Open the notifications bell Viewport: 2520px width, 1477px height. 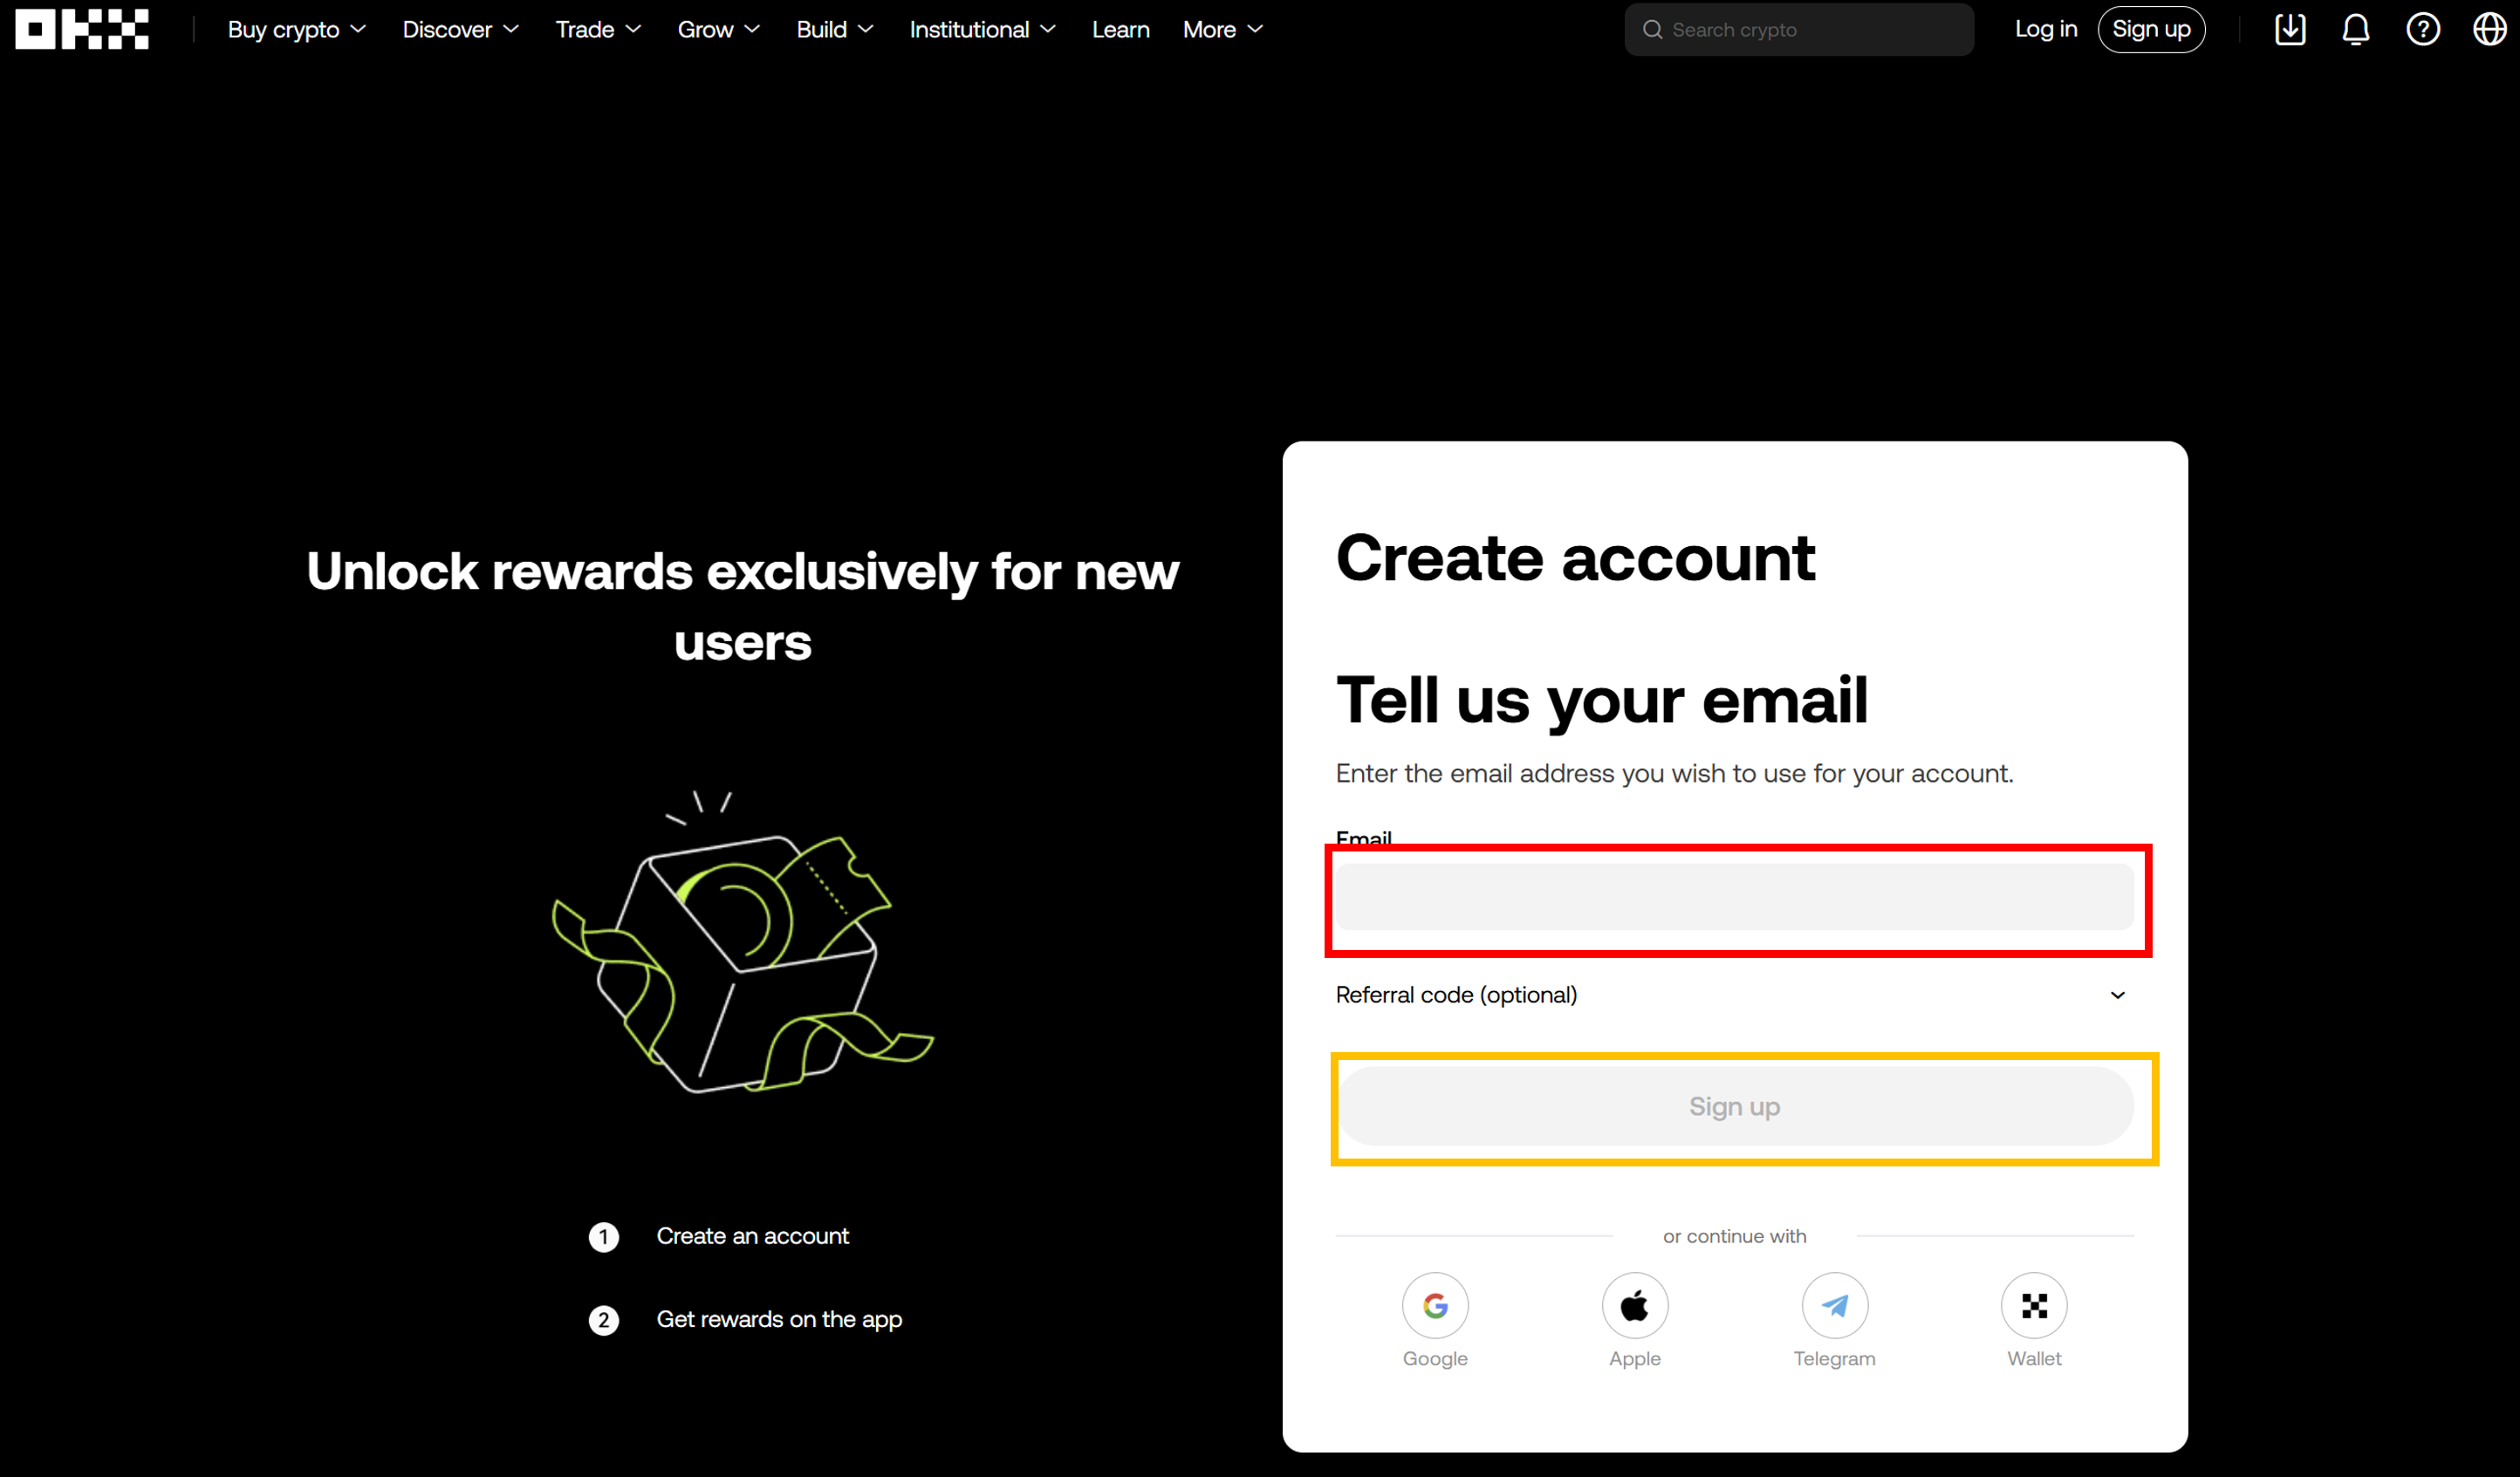point(2356,29)
